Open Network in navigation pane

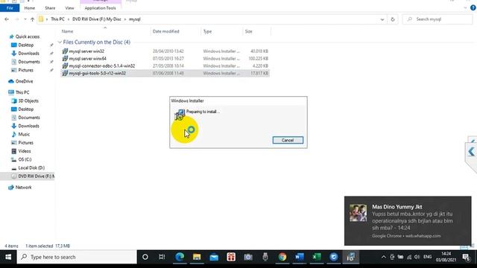[23, 187]
